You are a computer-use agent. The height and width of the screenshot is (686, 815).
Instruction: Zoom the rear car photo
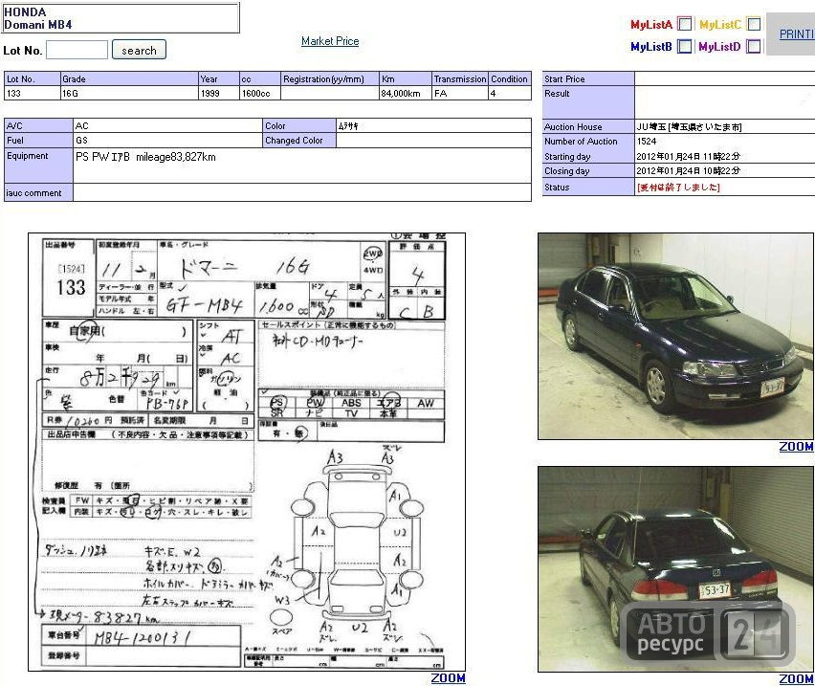[796, 678]
